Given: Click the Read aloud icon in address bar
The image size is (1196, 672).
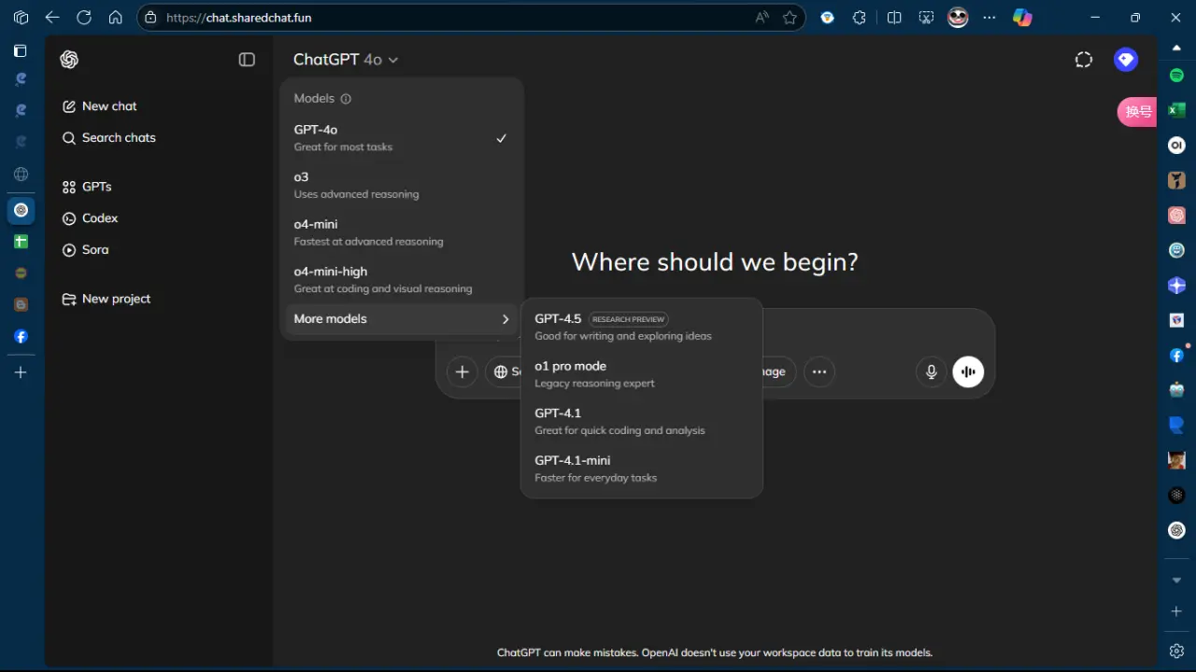Looking at the screenshot, I should point(762,18).
